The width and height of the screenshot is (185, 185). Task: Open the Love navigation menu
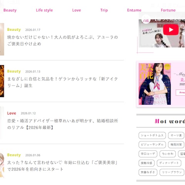click(77, 10)
